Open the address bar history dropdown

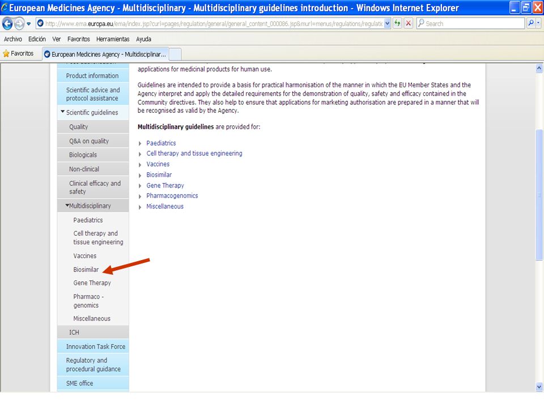[388, 24]
